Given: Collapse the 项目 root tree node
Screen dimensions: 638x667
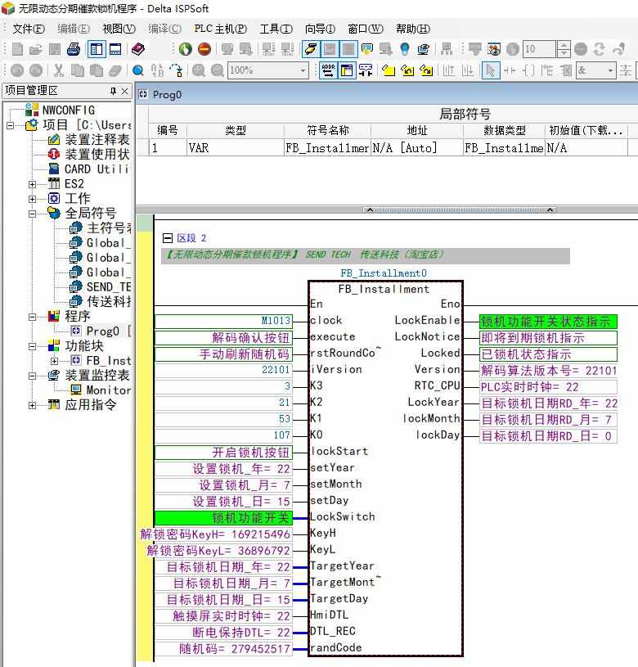Looking at the screenshot, I should [x=10, y=125].
